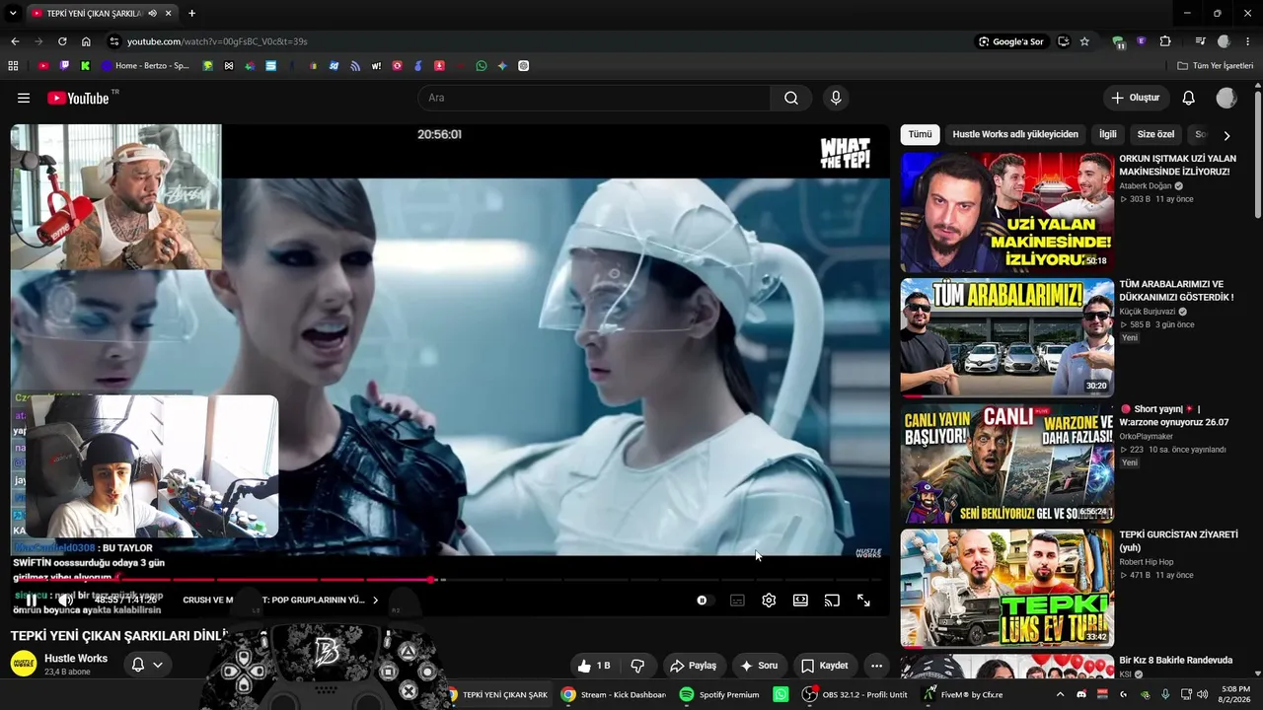Click the address bar URL
This screenshot has height=710, width=1263.
[217, 41]
